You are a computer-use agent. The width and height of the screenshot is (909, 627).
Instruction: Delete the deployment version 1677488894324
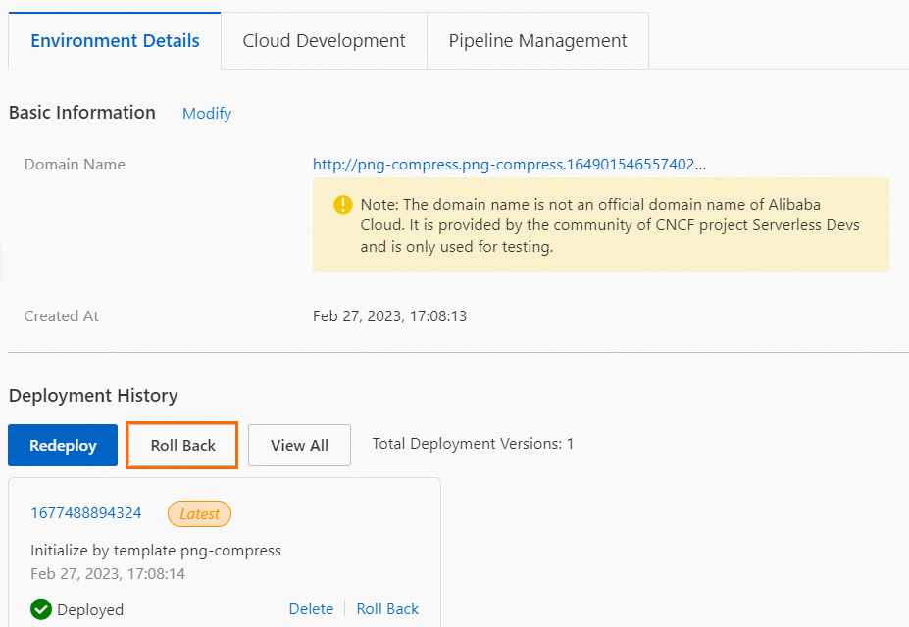point(311,608)
